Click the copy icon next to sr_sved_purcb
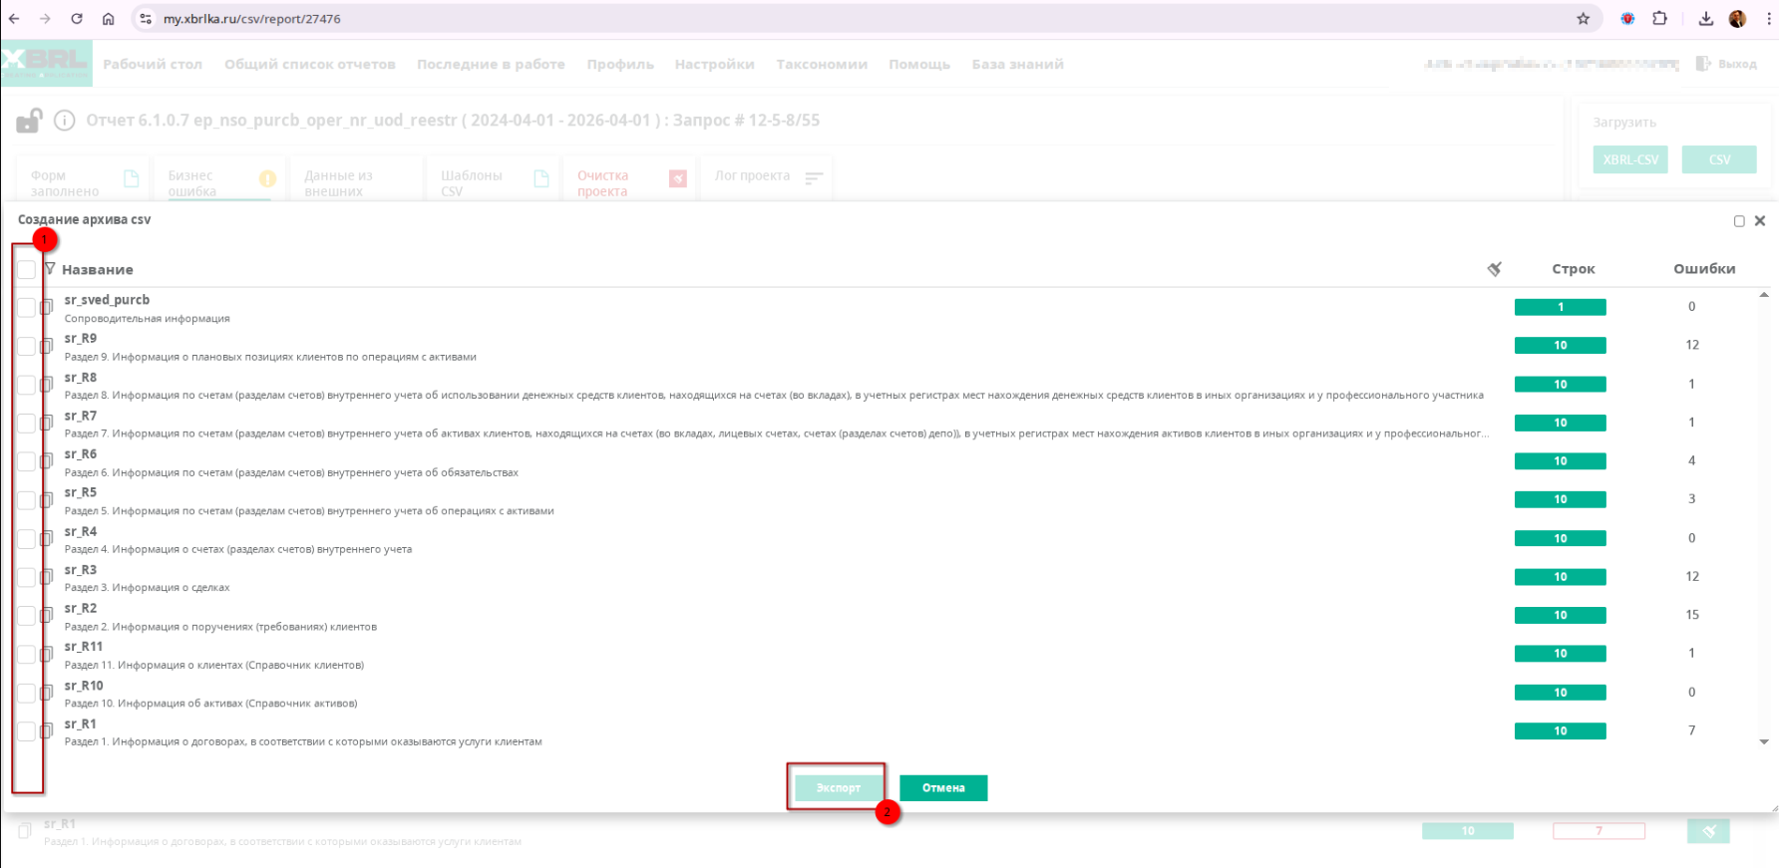This screenshot has height=868, width=1779. click(x=46, y=308)
